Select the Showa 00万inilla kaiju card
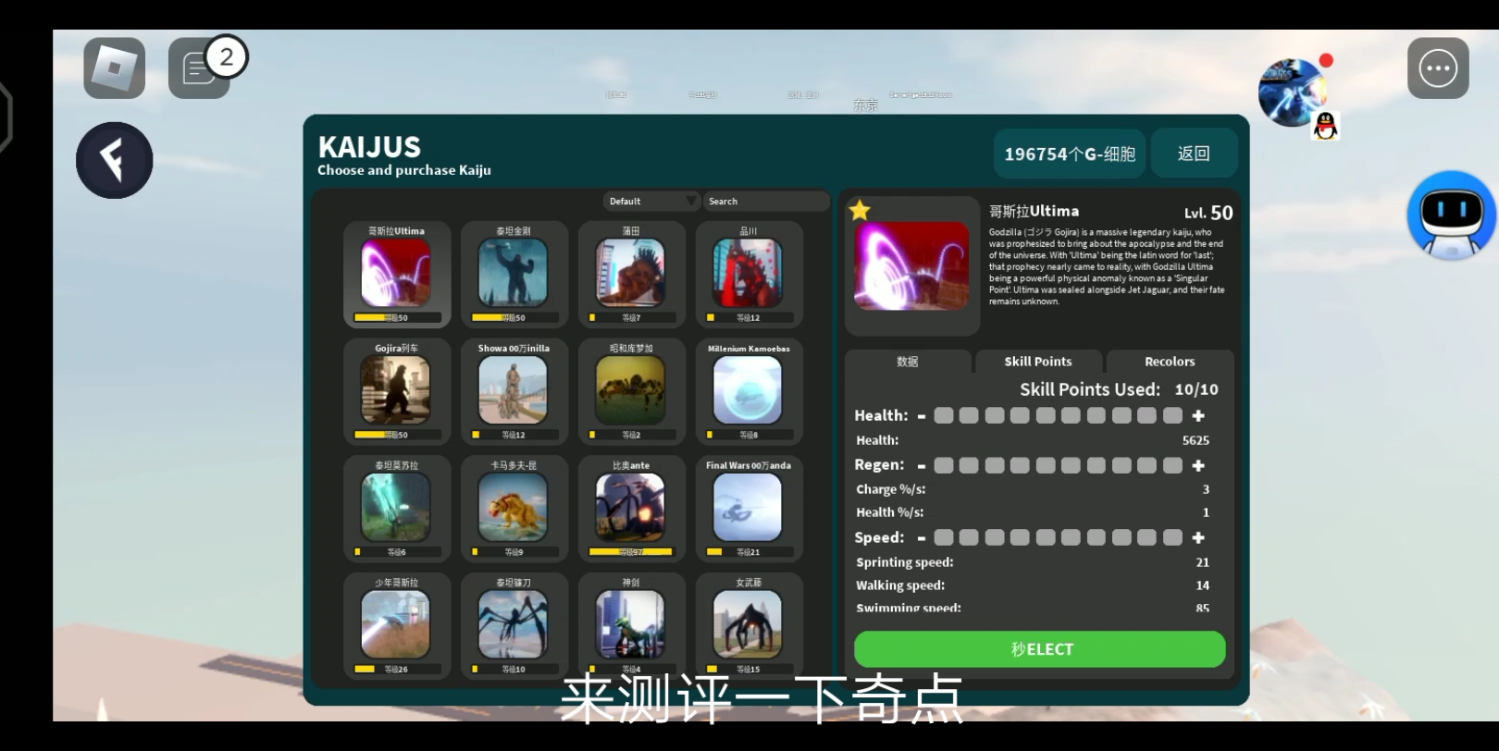1499x751 pixels. coord(514,391)
